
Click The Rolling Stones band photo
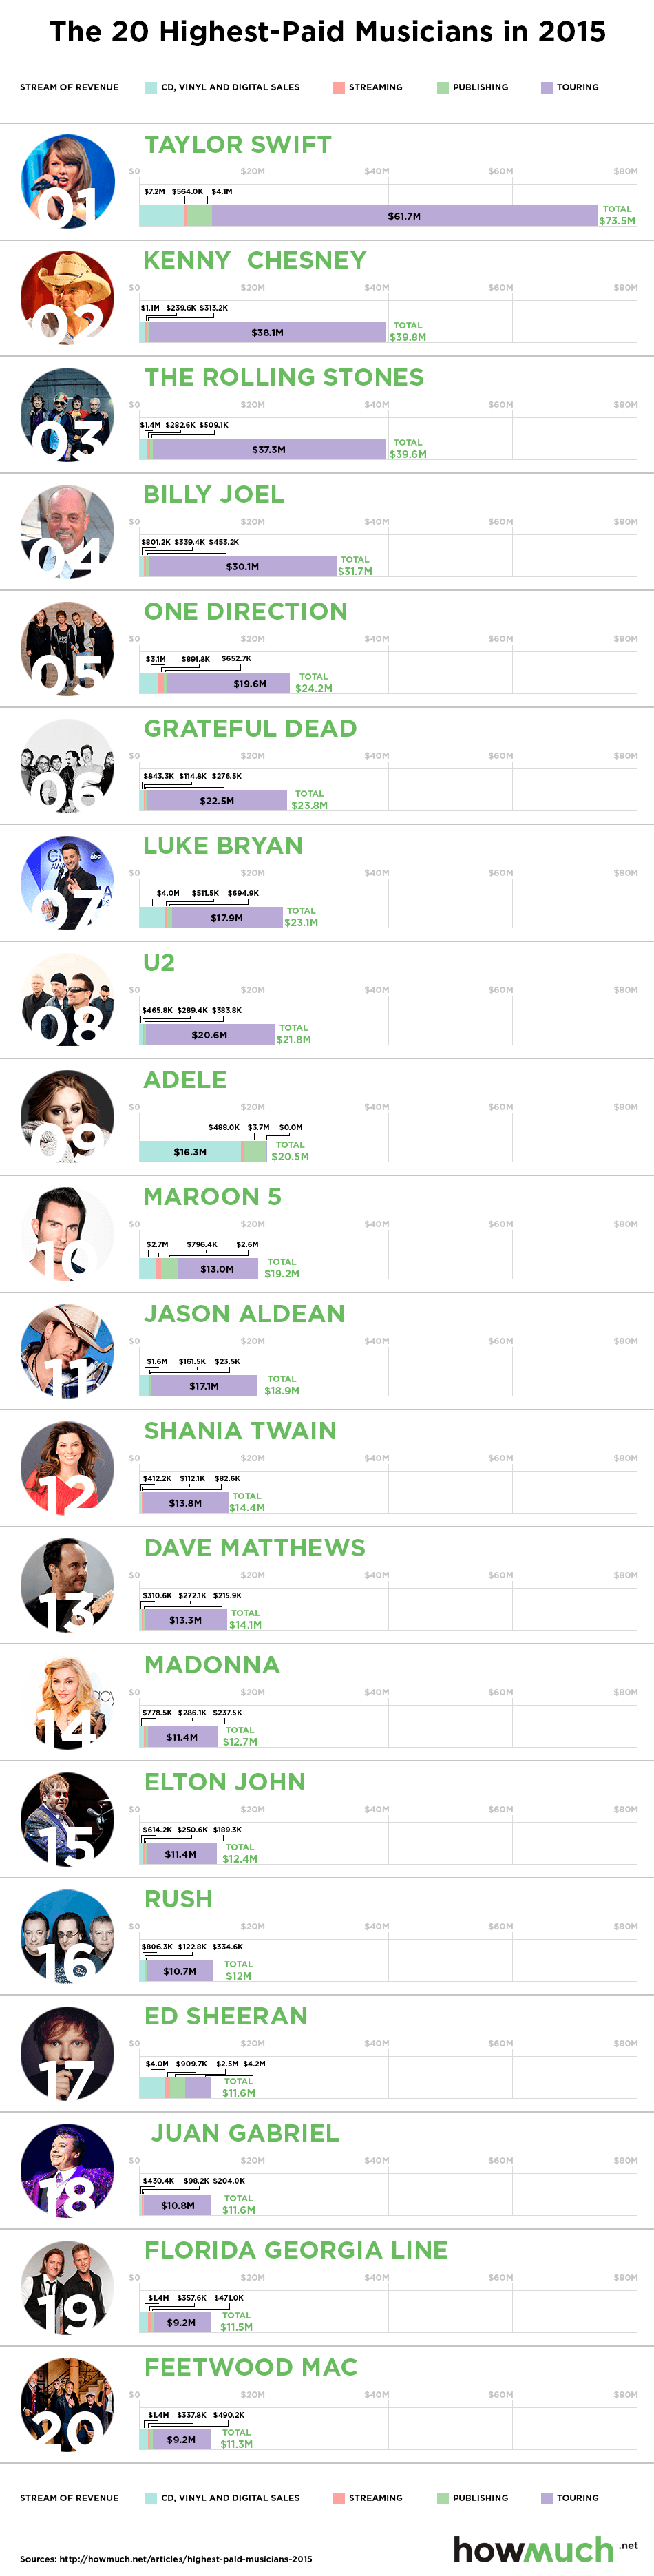pyautogui.click(x=67, y=415)
